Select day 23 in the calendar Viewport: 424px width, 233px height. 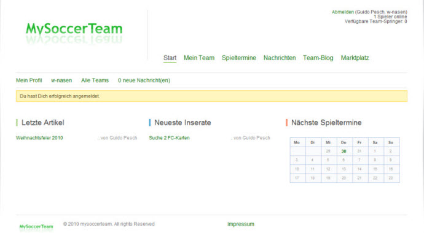[391, 178]
